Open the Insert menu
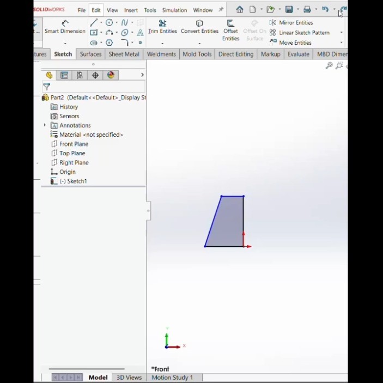This screenshot has height=383, width=383. (131, 10)
